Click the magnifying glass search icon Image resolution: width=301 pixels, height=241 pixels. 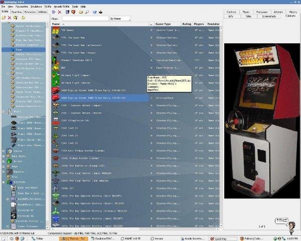pyautogui.click(x=87, y=12)
